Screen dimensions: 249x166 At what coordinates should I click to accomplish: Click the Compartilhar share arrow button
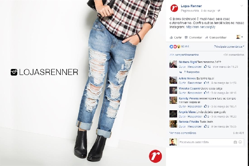[x=216, y=37]
